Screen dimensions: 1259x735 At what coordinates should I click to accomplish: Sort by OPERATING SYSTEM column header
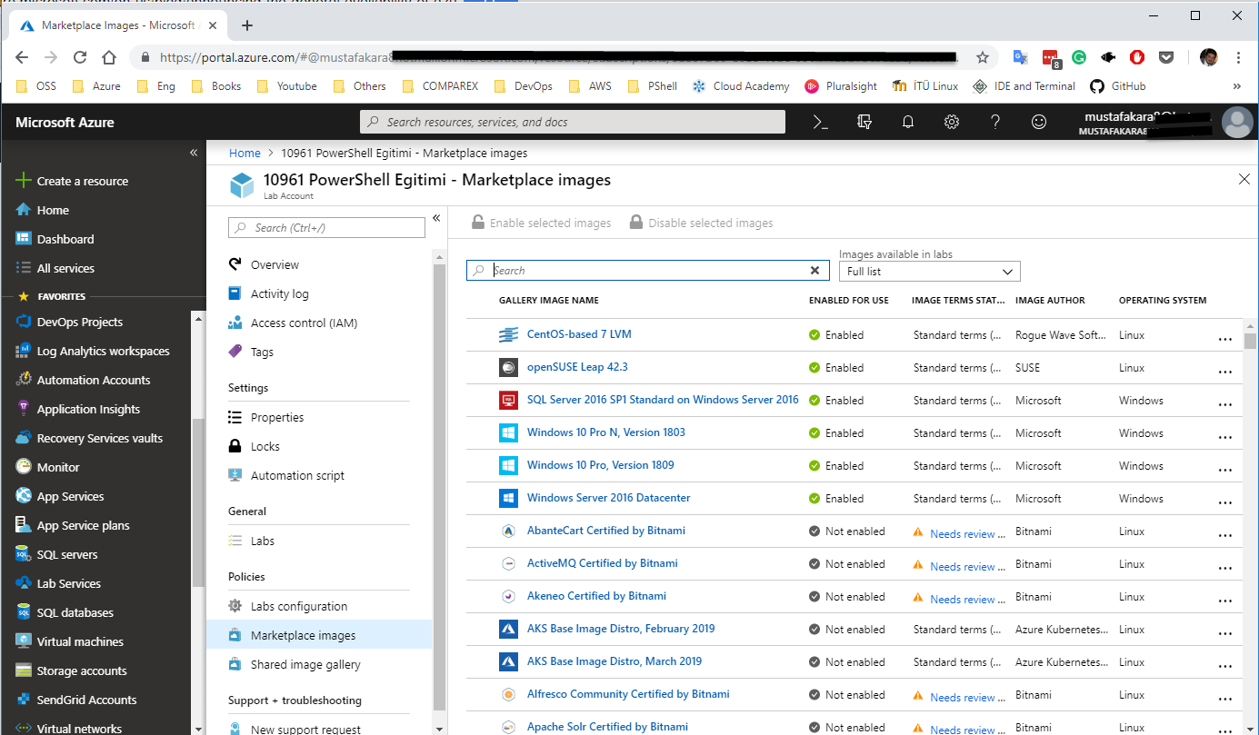[x=1163, y=300]
